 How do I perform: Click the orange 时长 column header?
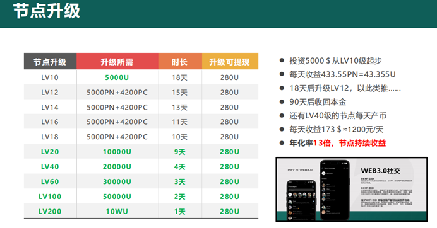pos(180,61)
